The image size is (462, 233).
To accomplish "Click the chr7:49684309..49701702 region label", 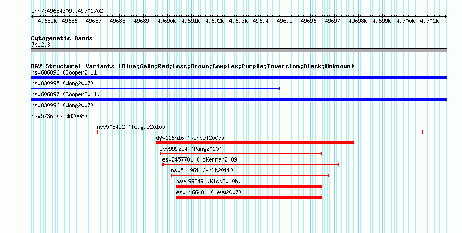I will 67,11.
